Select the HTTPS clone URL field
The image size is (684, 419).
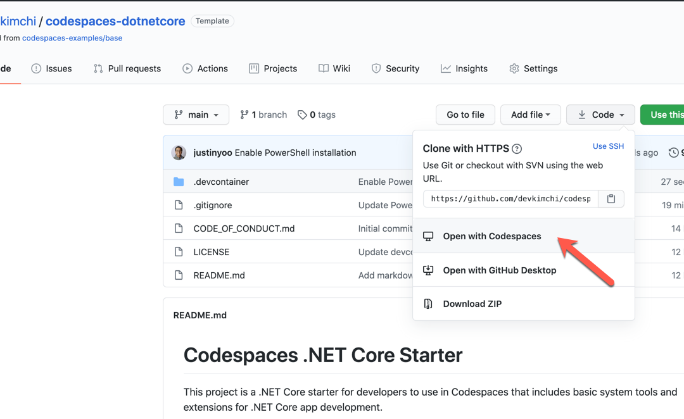511,199
